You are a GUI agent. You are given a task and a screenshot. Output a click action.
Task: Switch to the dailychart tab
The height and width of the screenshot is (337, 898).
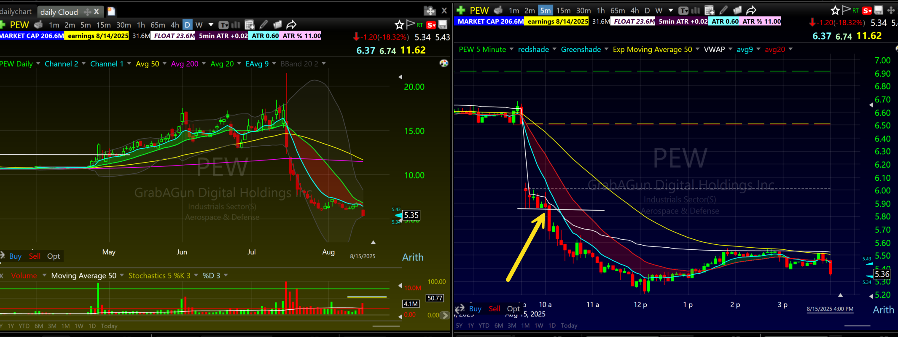click(16, 11)
